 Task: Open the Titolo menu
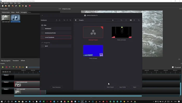[11, 3]
